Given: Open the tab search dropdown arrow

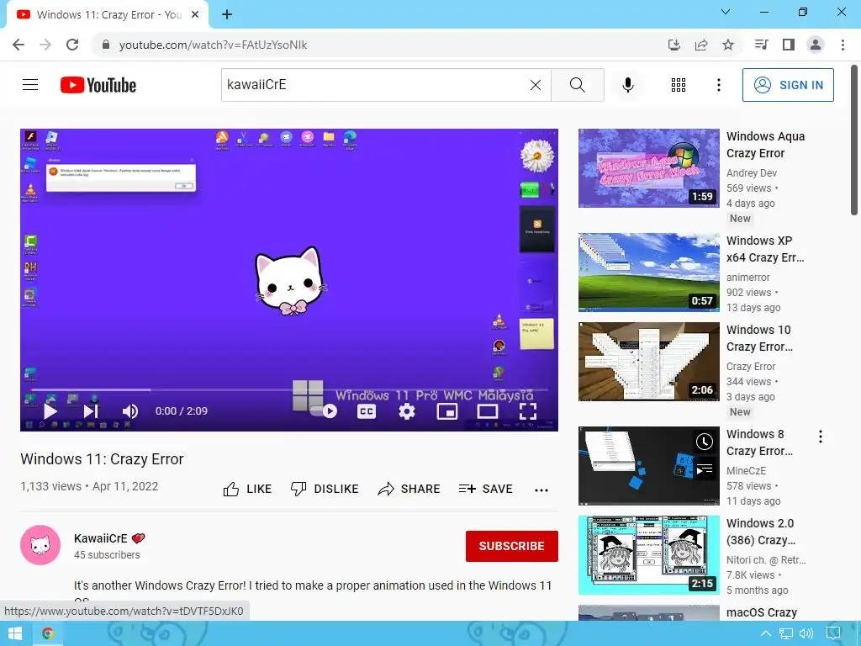Looking at the screenshot, I should [x=726, y=12].
